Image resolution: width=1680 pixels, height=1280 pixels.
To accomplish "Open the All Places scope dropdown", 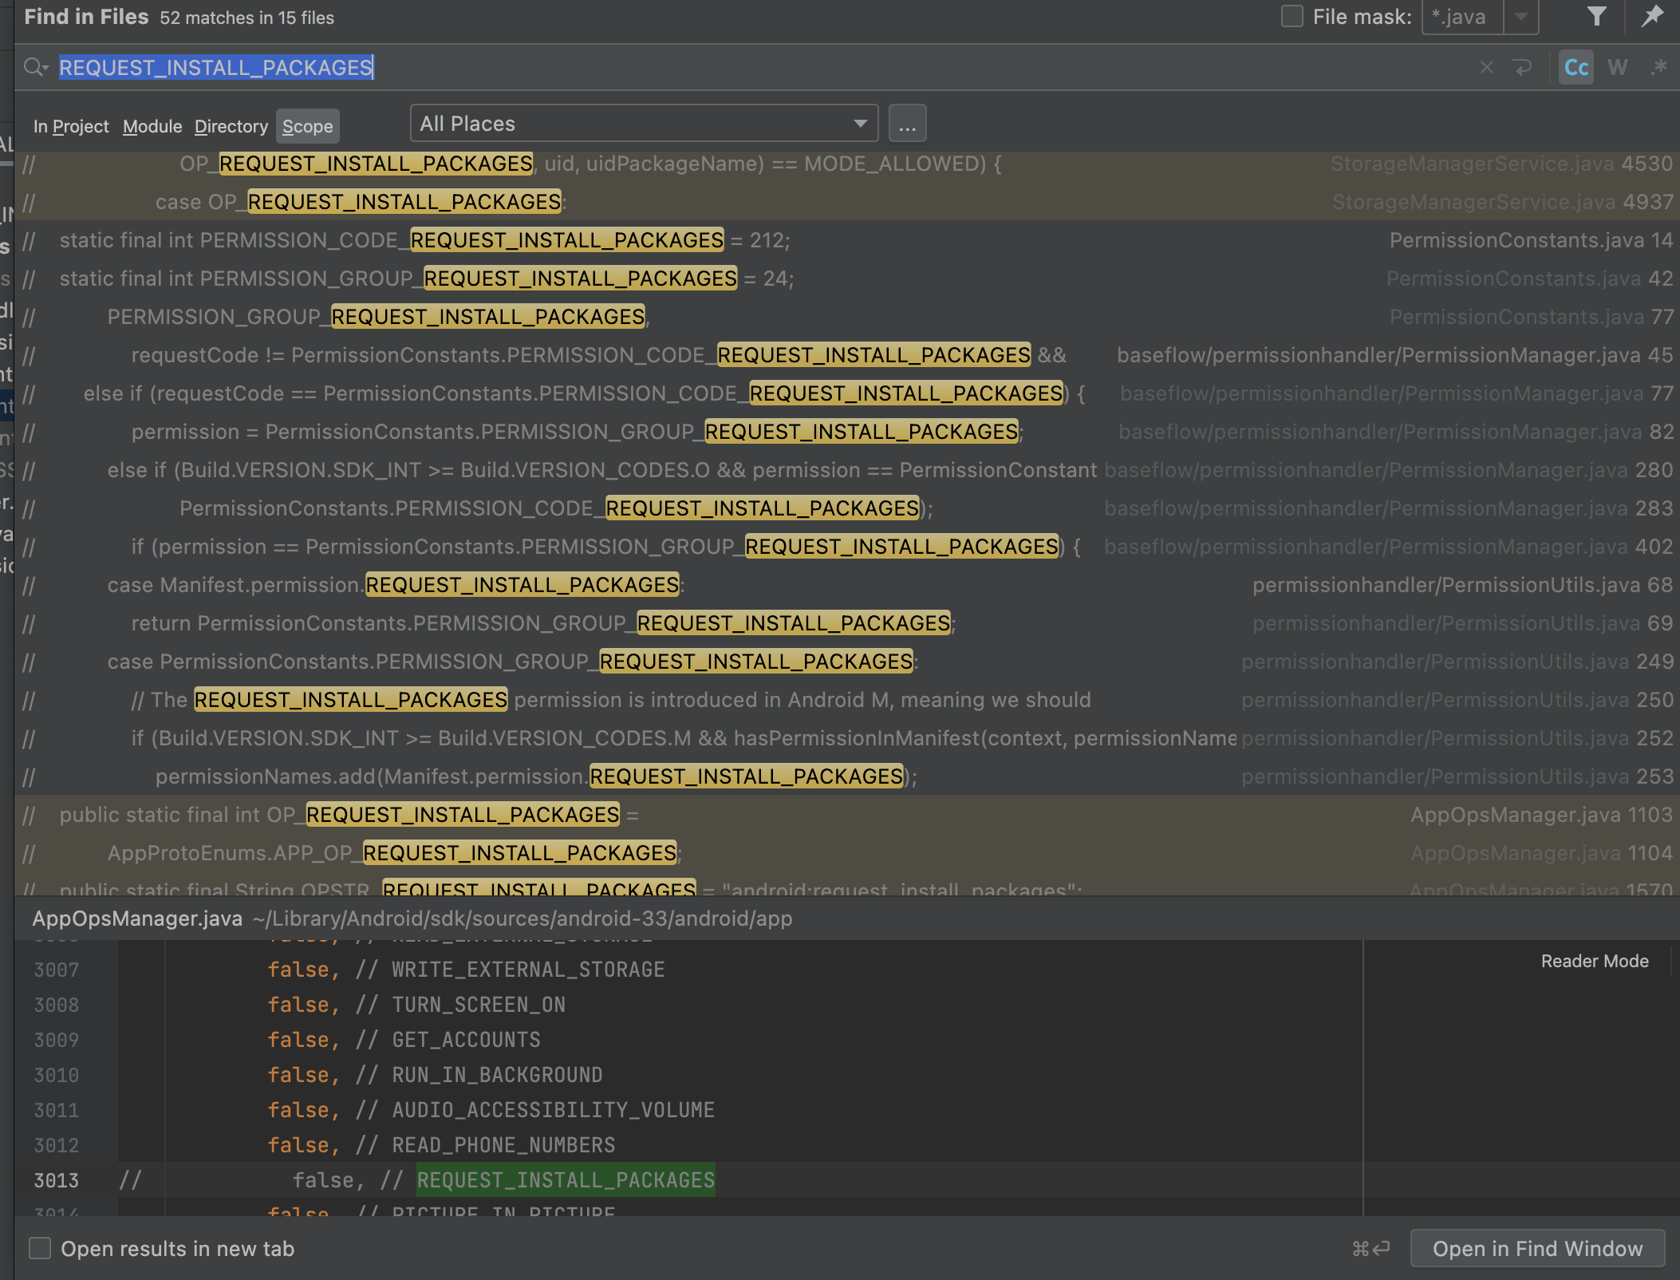I will (x=644, y=124).
